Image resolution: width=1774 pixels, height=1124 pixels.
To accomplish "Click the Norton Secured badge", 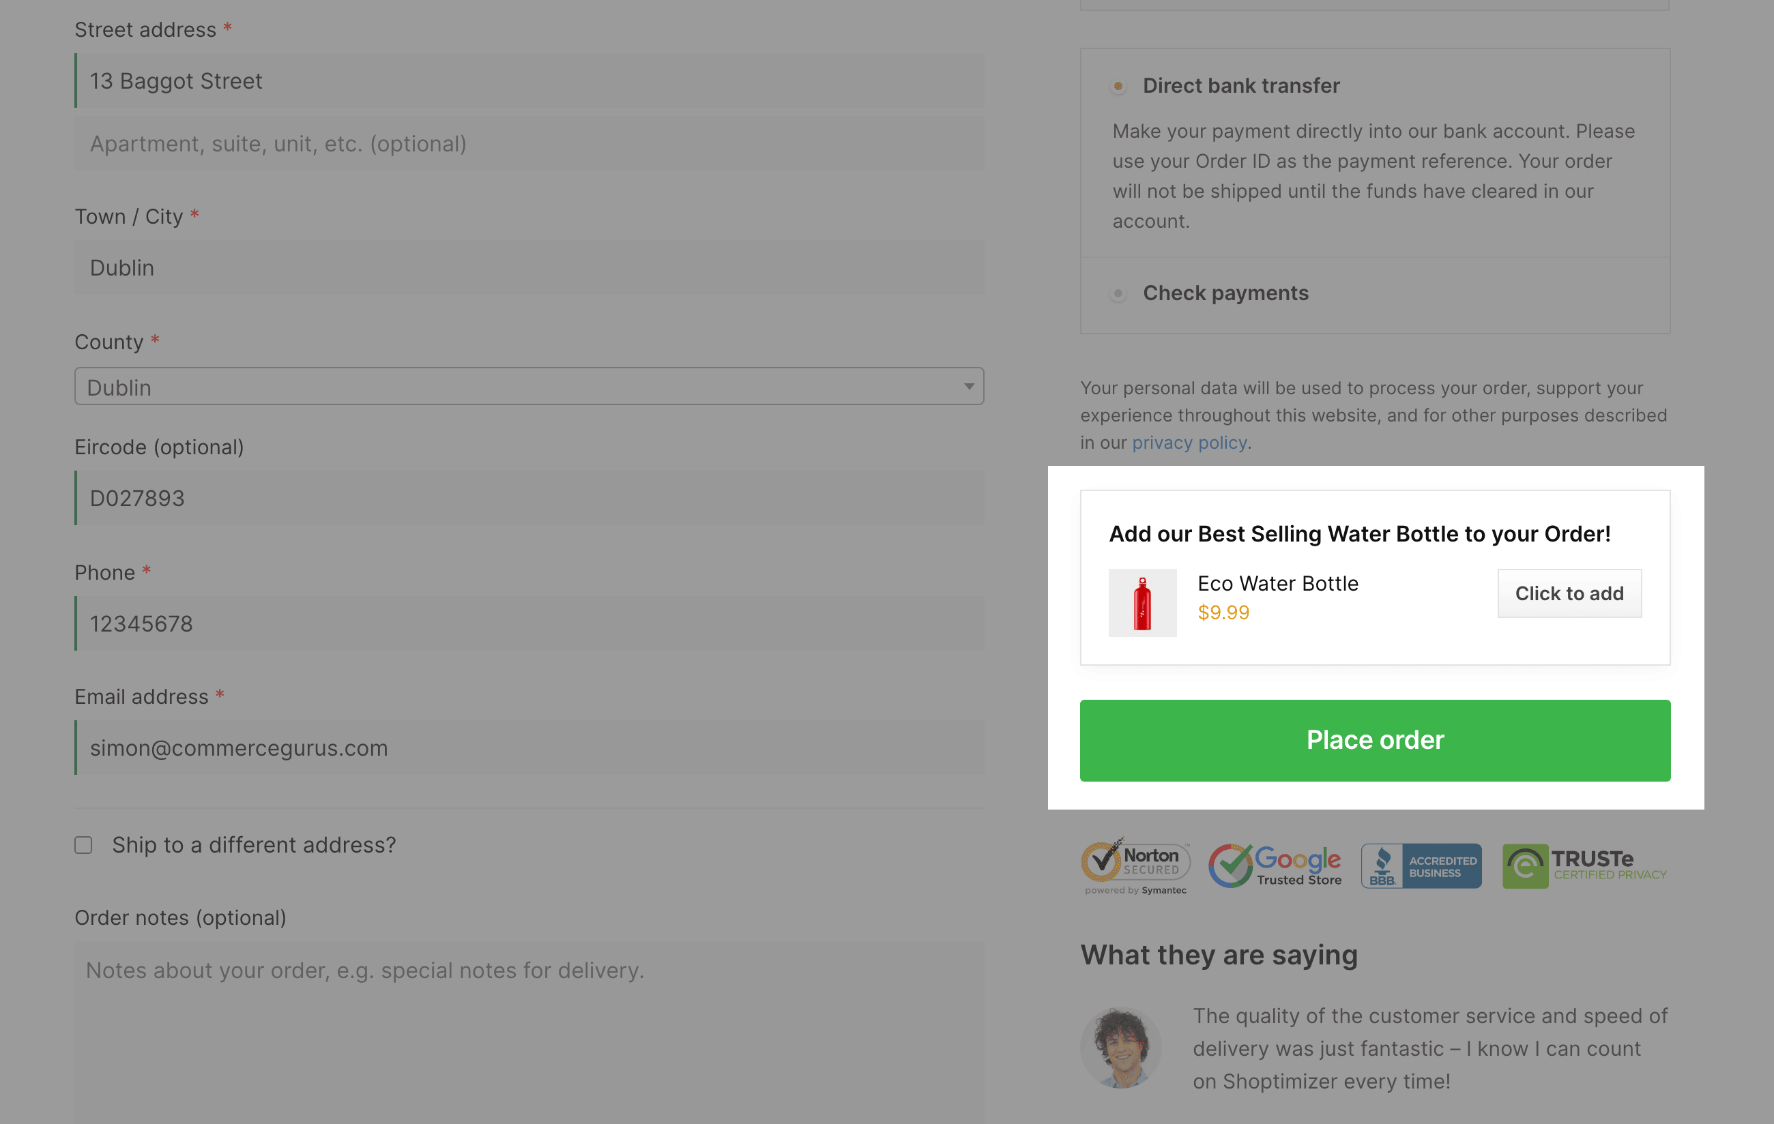I will [x=1135, y=866].
